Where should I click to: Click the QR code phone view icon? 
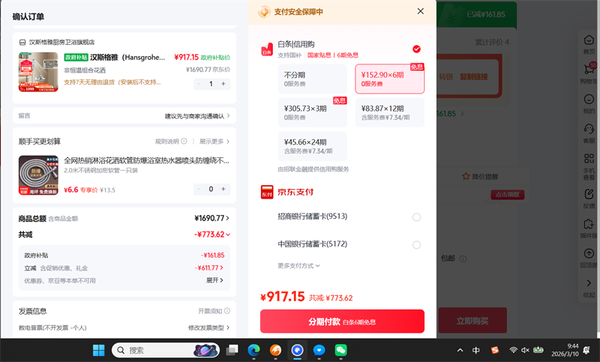[589, 159]
